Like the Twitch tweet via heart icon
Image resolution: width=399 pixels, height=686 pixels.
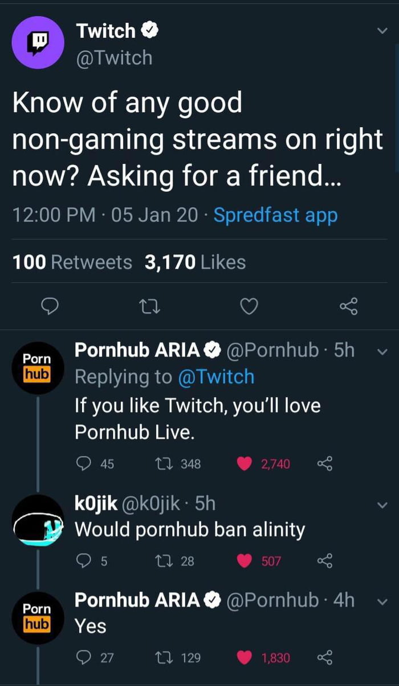tap(249, 307)
